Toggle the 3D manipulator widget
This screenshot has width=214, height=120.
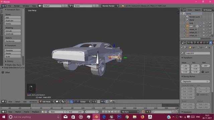click(68, 102)
